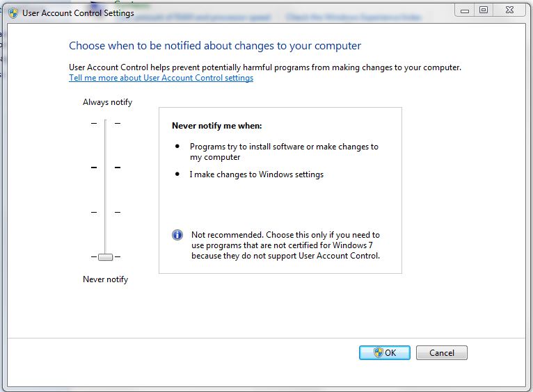Click the 'Choose when to be notified' heading

215,46
